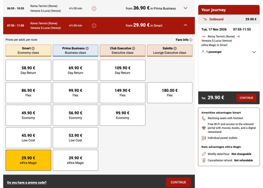Choose Smart Low Cost 45.90 € fare
Viewport: 263px width, 188px height.
(x=28, y=138)
